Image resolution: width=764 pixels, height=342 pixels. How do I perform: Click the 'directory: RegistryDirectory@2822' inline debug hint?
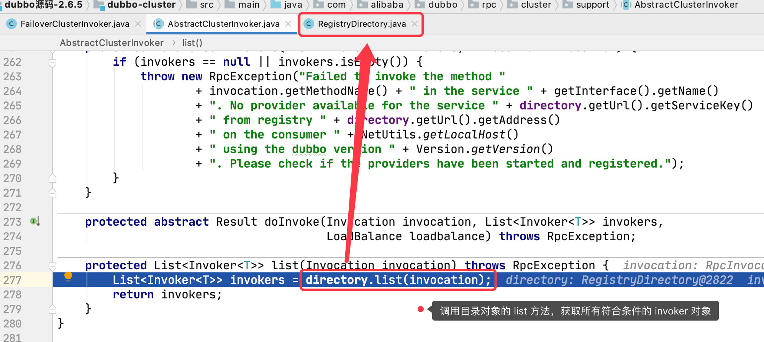tap(619, 280)
